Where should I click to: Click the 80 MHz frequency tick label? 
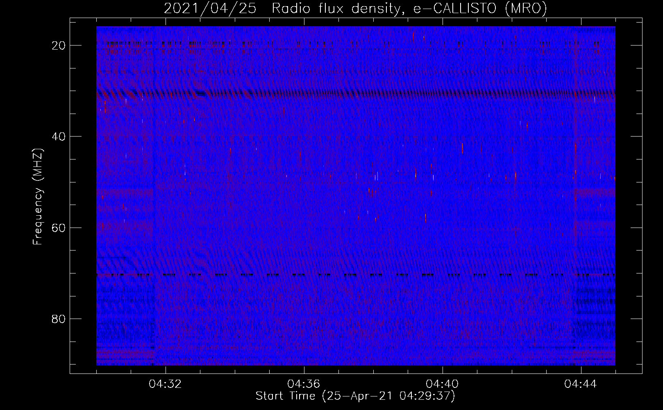pos(59,319)
